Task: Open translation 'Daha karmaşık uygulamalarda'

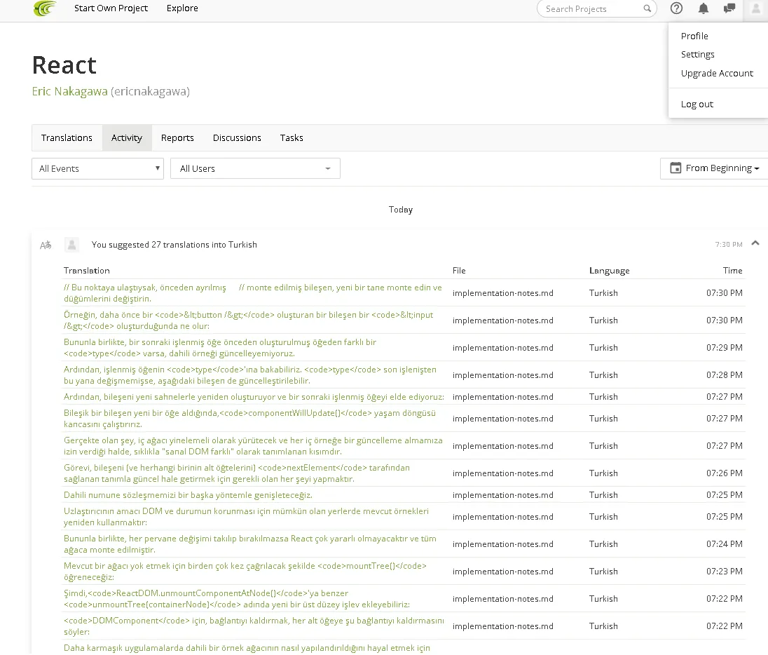Action: (x=247, y=648)
